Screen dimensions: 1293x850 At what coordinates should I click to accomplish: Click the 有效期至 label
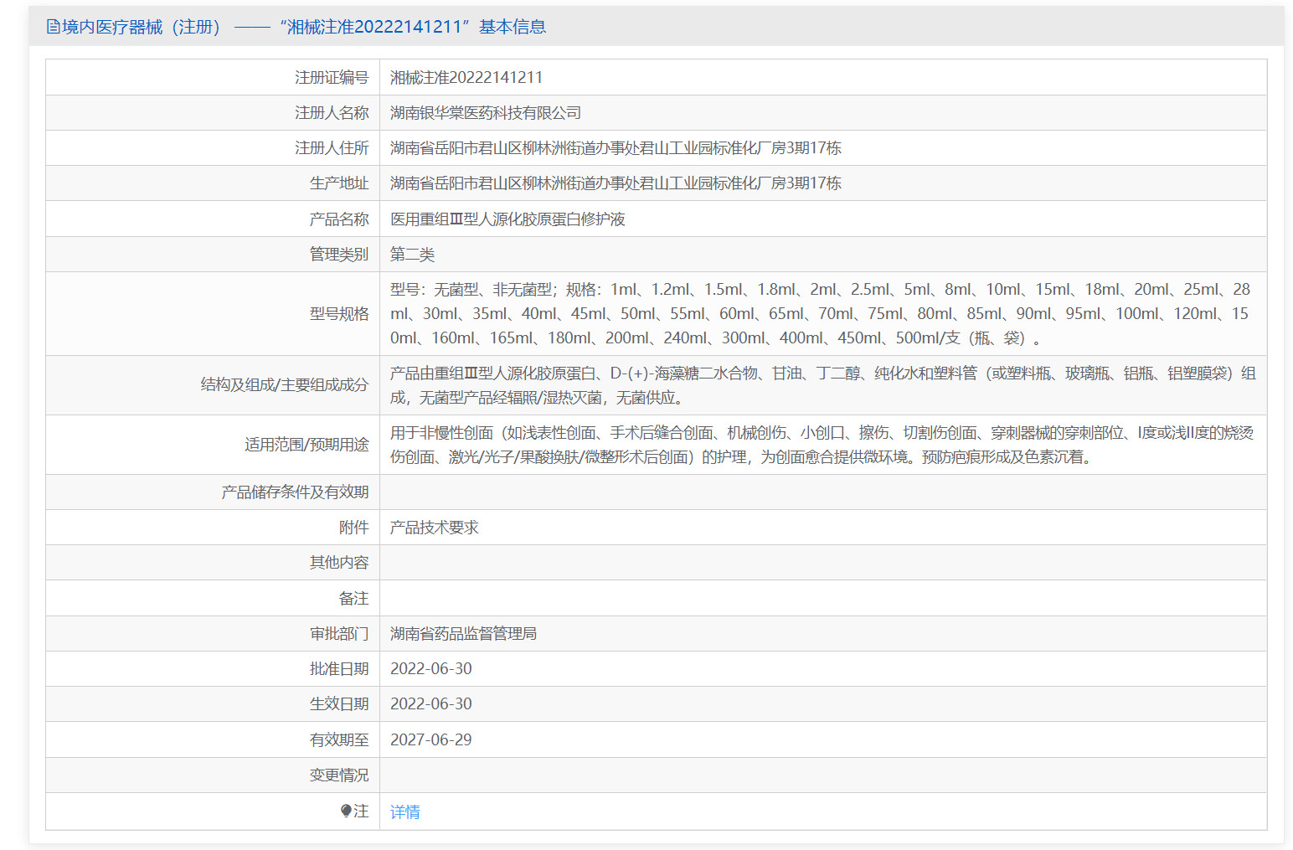[x=339, y=740]
